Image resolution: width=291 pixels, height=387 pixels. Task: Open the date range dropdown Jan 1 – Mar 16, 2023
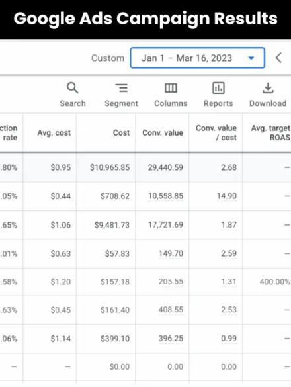click(198, 58)
